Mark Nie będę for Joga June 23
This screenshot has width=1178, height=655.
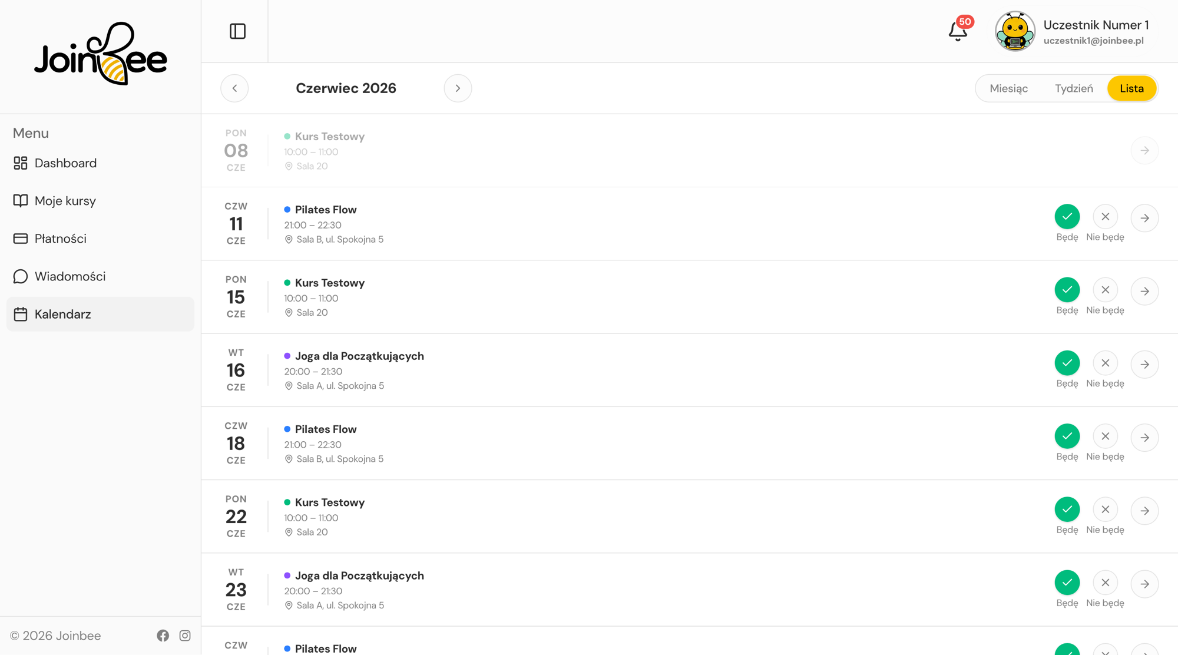(1105, 582)
